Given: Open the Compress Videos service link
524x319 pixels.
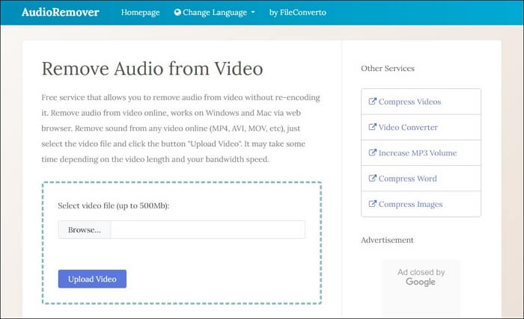Looking at the screenshot, I should (x=409, y=102).
